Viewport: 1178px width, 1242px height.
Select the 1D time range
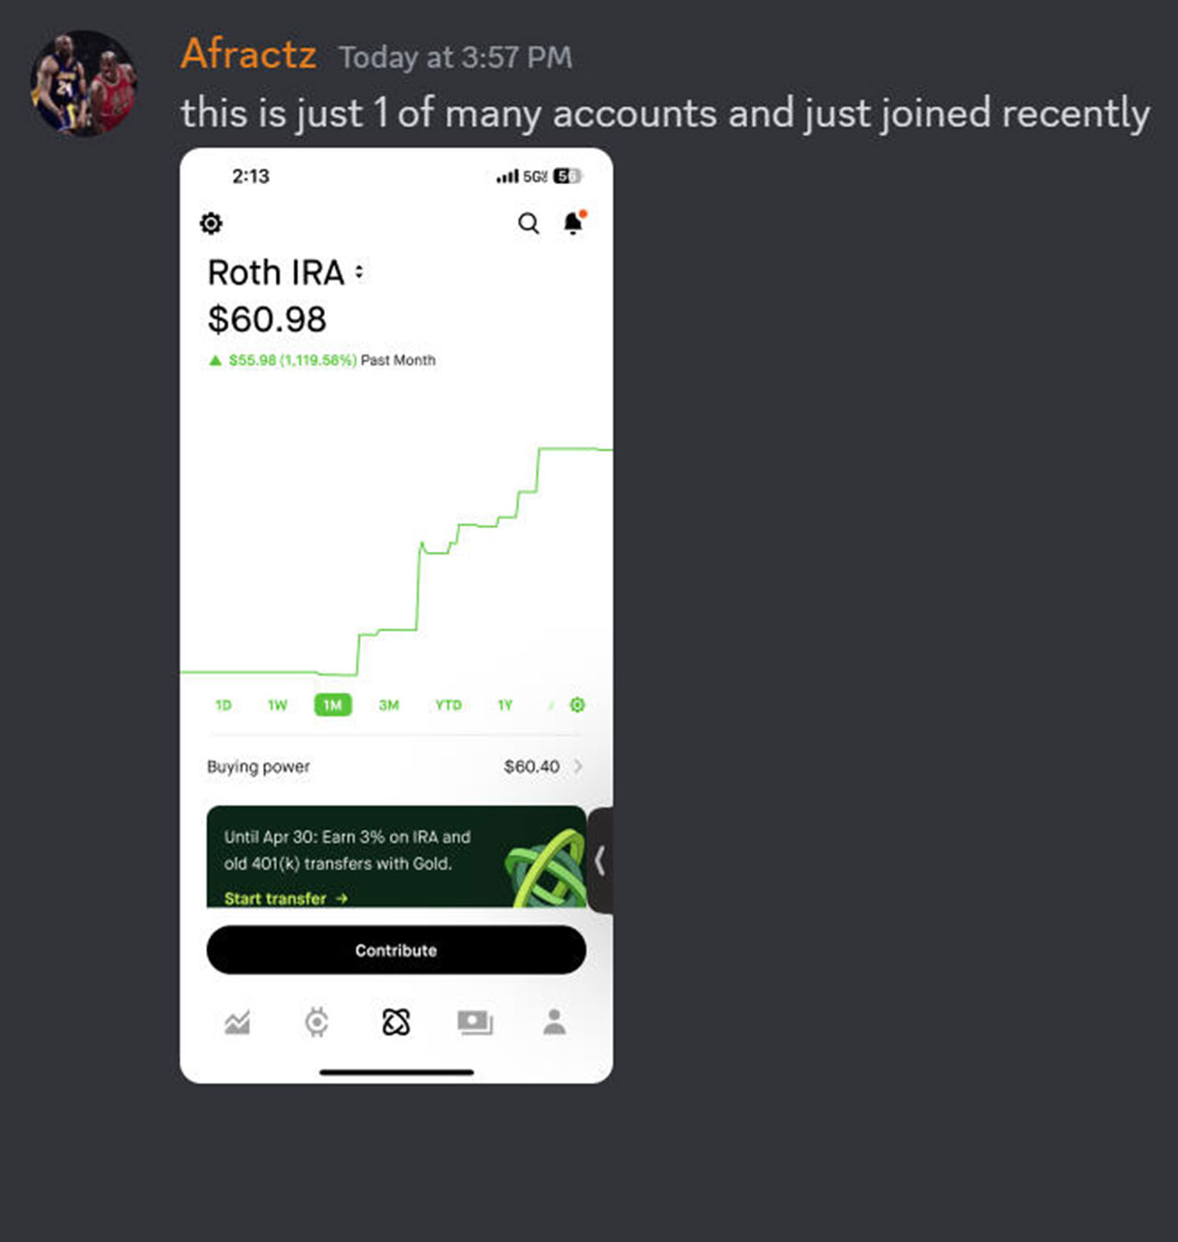pos(224,705)
